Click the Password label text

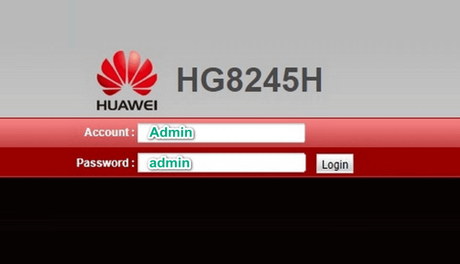point(105,163)
